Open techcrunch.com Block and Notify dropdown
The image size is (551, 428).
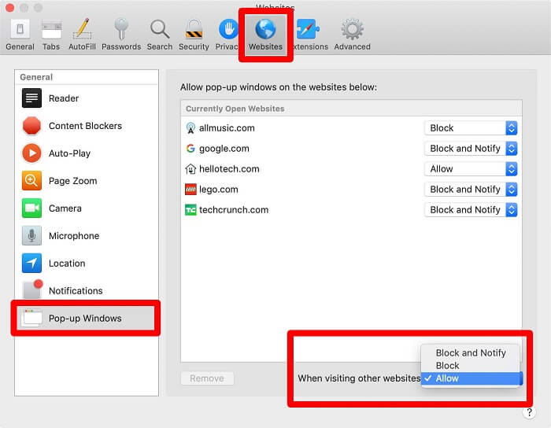(x=471, y=209)
